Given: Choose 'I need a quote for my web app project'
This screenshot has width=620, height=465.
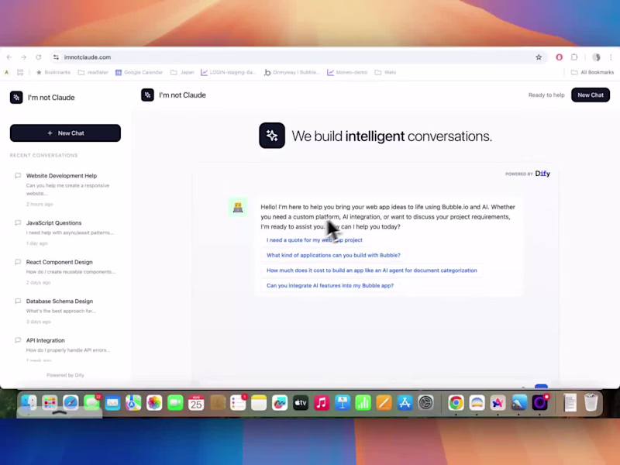Looking at the screenshot, I should point(315,240).
